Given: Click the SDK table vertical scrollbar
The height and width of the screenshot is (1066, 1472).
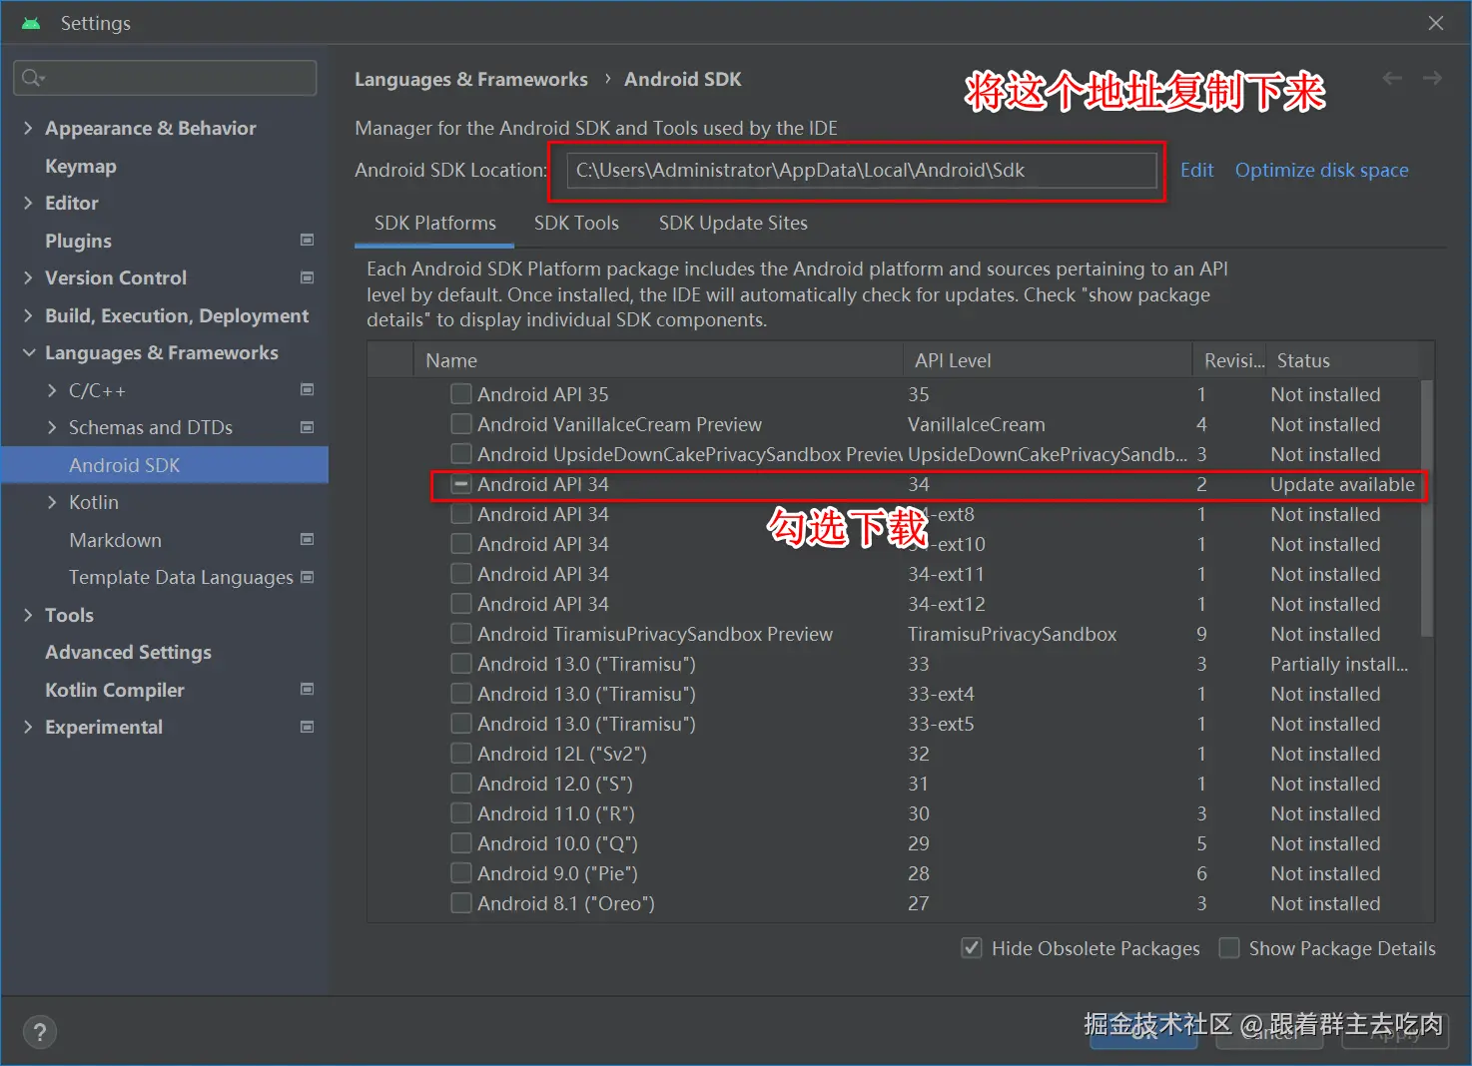Looking at the screenshot, I should [1427, 509].
